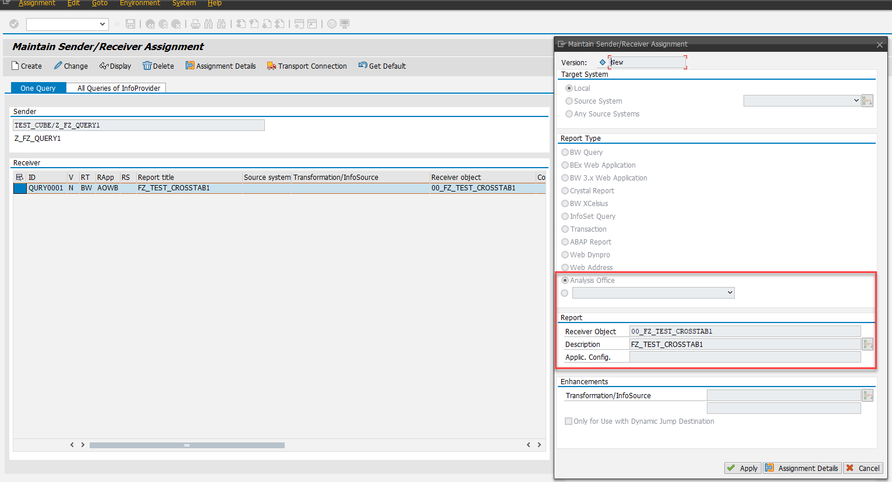The width and height of the screenshot is (892, 482).
Task: Switch to All Queries of InfoProvider tab
Action: 116,88
